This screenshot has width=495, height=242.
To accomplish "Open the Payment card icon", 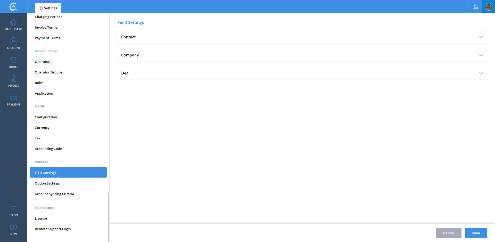I will pos(13,97).
